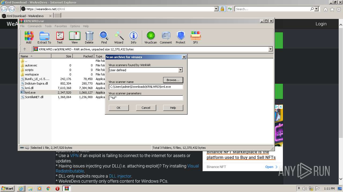Expand IE search provider dropdown arrow
The height and width of the screenshot is (192, 343).
pos(316,9)
